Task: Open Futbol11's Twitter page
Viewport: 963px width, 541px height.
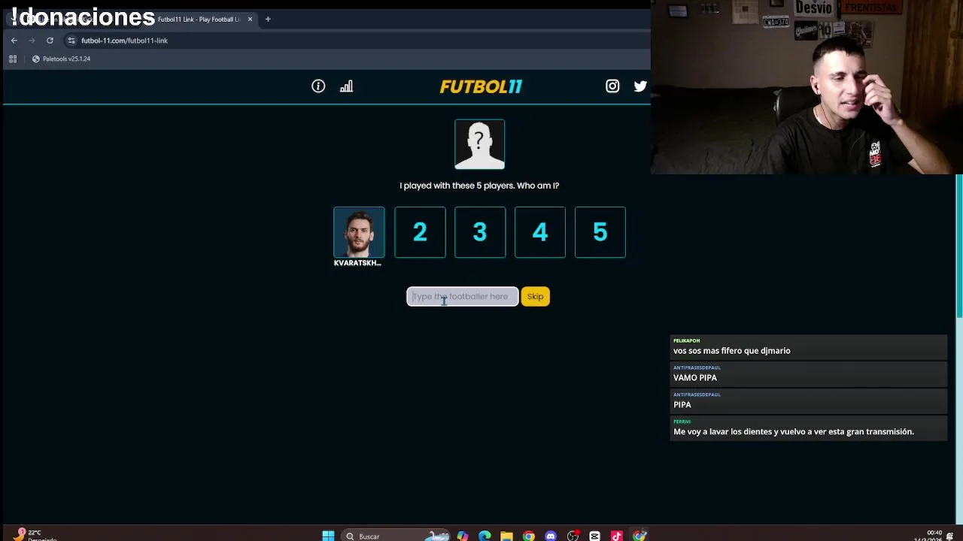Action: tap(640, 86)
